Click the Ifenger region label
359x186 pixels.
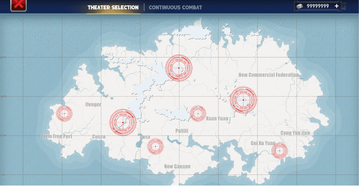pyautogui.click(x=93, y=105)
